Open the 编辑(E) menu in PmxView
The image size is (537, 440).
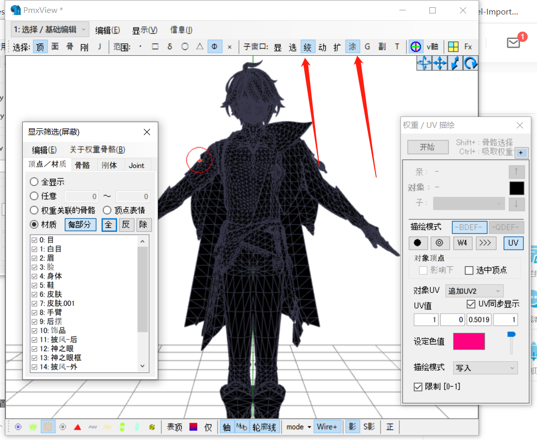tap(108, 31)
